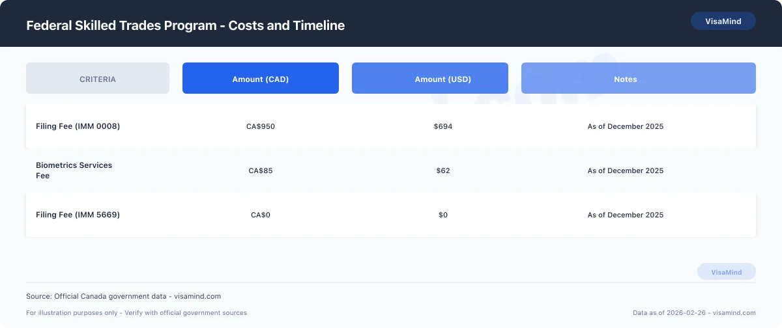Click the $62 USD amount
The height and width of the screenshot is (328, 782).
point(443,171)
